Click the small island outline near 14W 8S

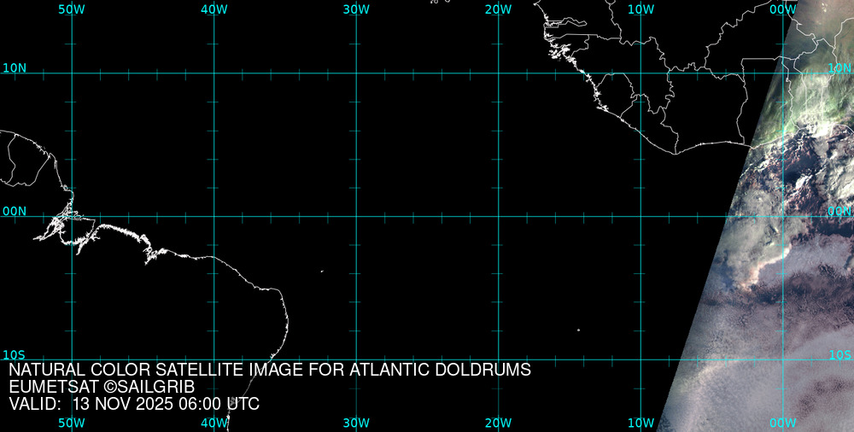[x=578, y=330]
